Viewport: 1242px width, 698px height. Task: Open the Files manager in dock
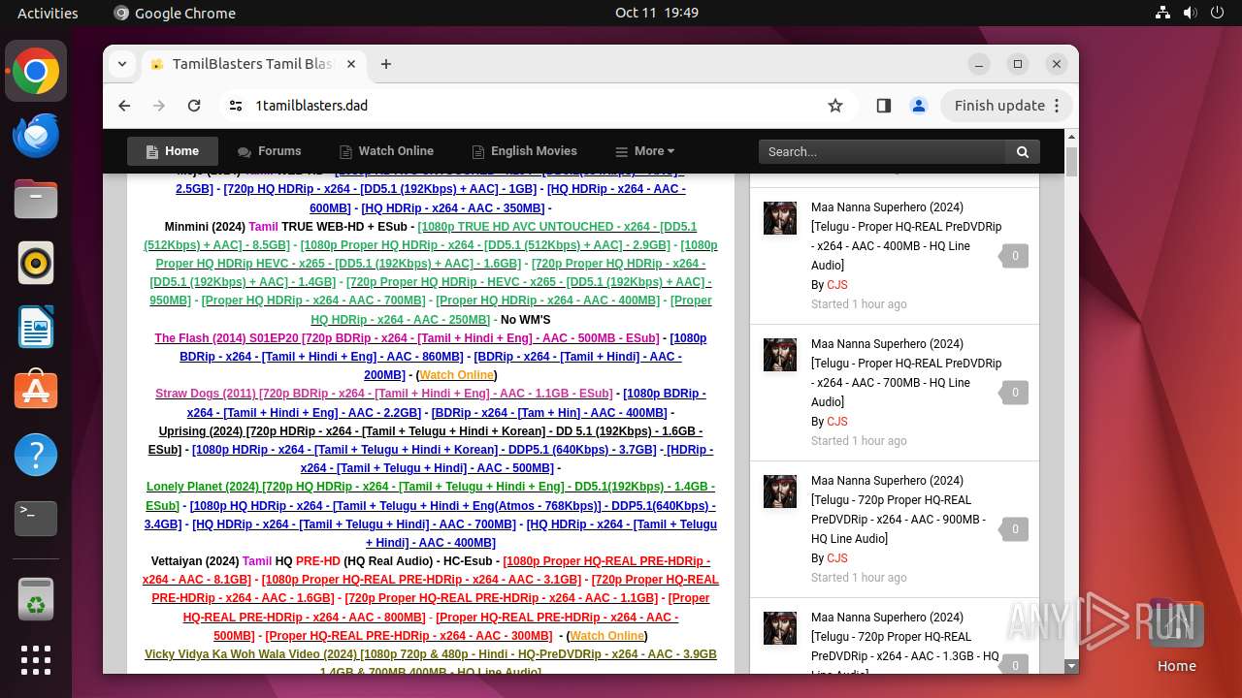[x=36, y=200]
